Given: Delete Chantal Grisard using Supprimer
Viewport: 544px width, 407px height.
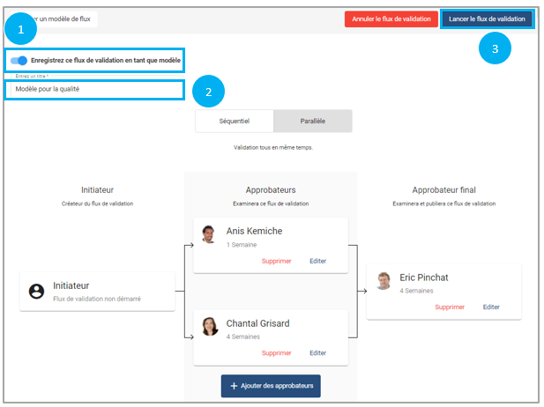Looking at the screenshot, I should point(276,352).
